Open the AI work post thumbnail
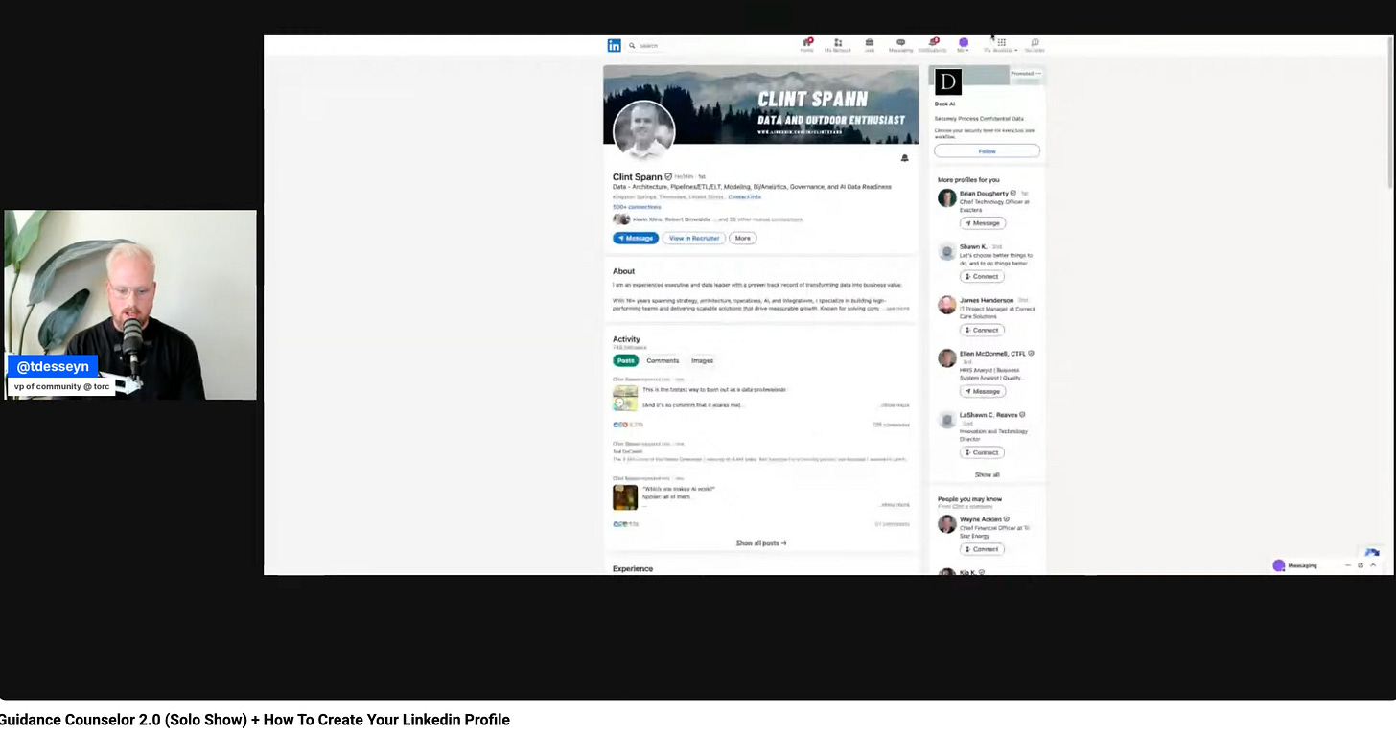This screenshot has width=1396, height=736. point(625,497)
